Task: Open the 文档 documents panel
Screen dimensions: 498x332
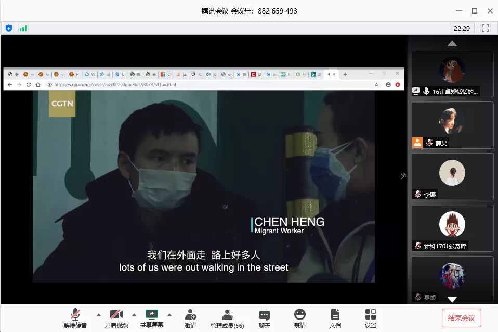Action: click(335, 318)
